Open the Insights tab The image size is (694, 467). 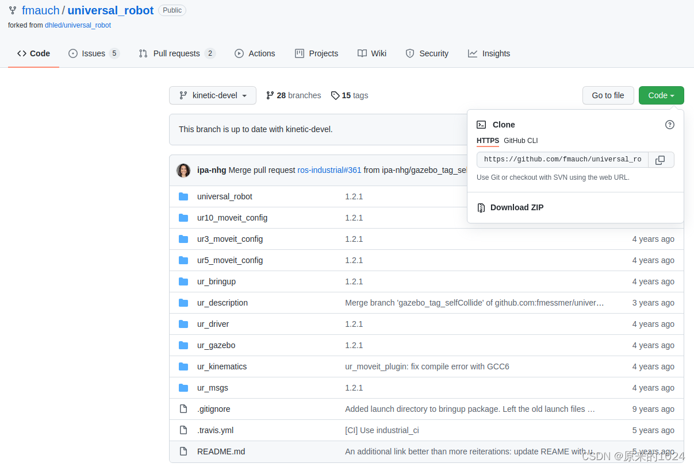[x=489, y=53]
